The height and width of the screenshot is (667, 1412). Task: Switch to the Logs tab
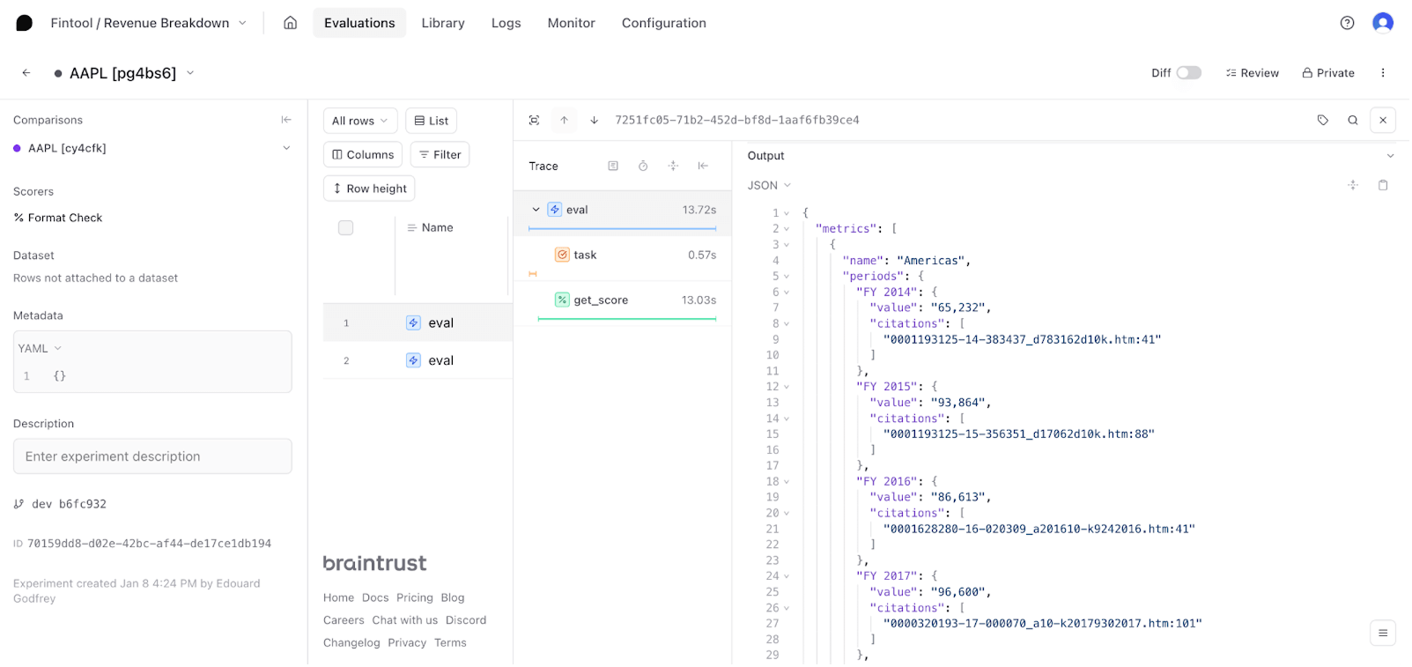coord(506,23)
